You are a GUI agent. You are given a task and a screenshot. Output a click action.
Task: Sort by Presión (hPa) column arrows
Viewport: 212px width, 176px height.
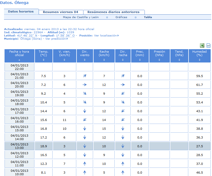(159, 60)
